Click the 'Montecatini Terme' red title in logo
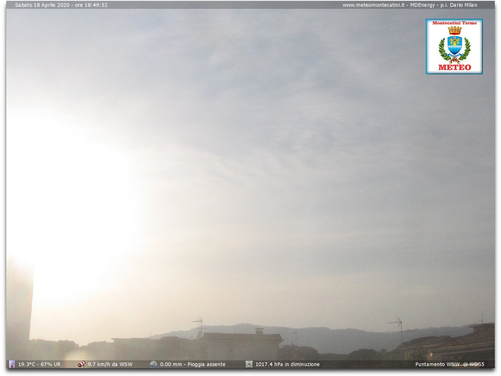This screenshot has height=376, width=501. pos(454,23)
